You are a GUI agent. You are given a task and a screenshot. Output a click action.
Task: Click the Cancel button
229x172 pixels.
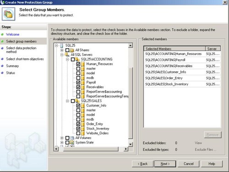point(189,164)
